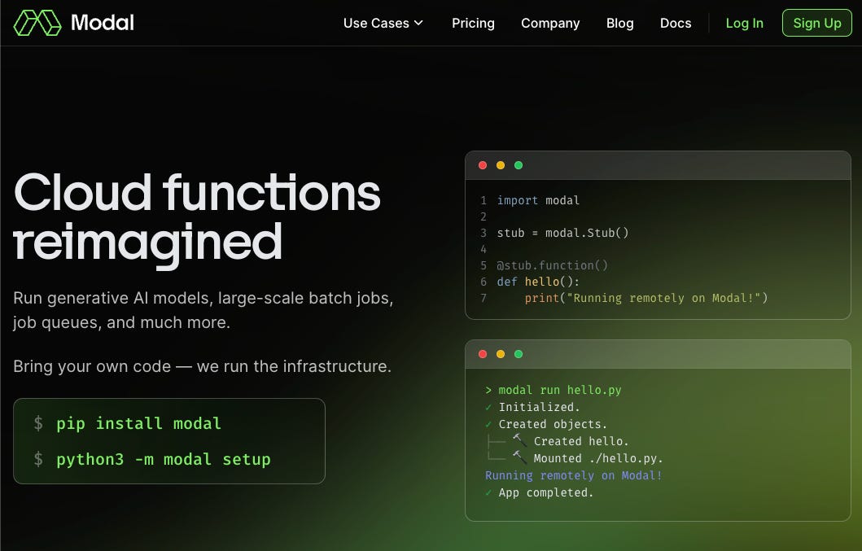
Task: Open the Use Cases dropdown
Action: (377, 23)
